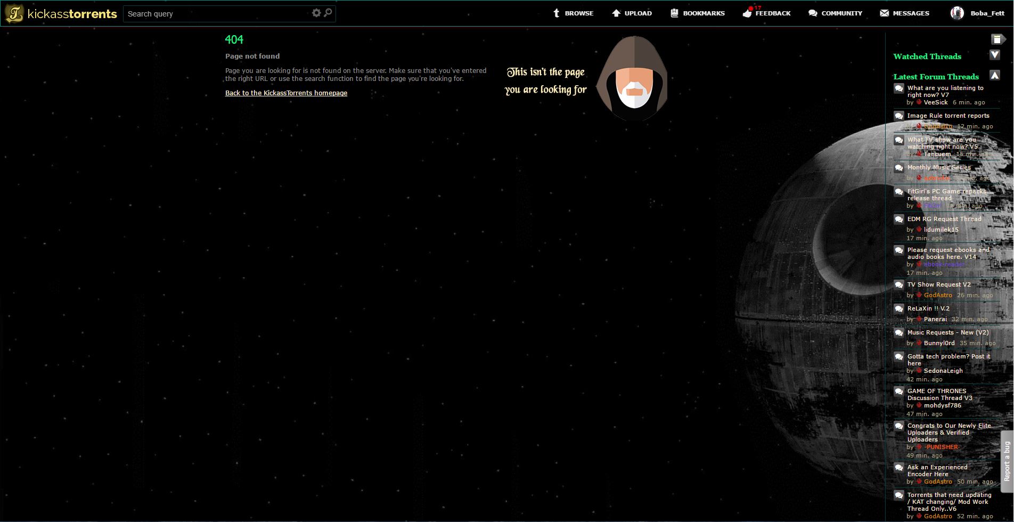Collapse Latest Forum Threads with the up arrow
Viewport: 1014px width, 522px height.
995,75
